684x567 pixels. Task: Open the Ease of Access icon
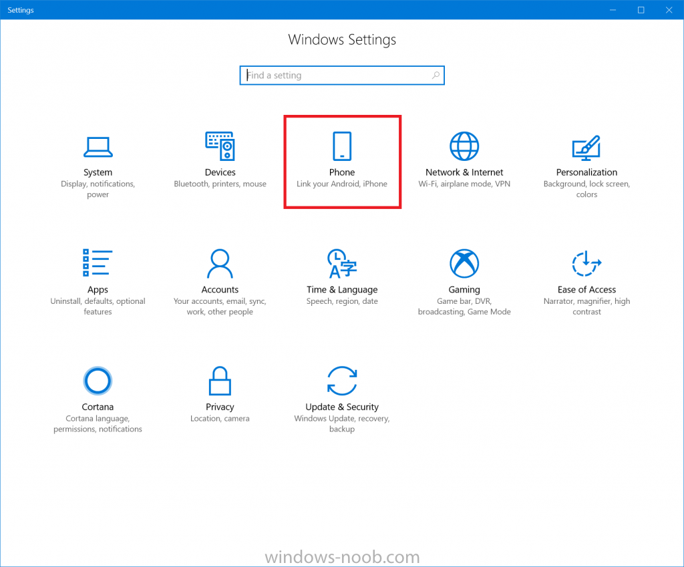pos(586,263)
